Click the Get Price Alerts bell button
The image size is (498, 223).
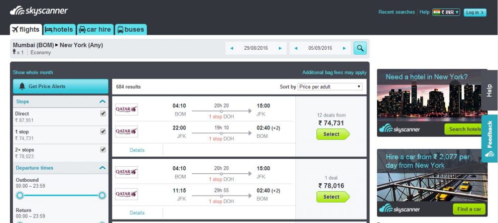tap(61, 87)
